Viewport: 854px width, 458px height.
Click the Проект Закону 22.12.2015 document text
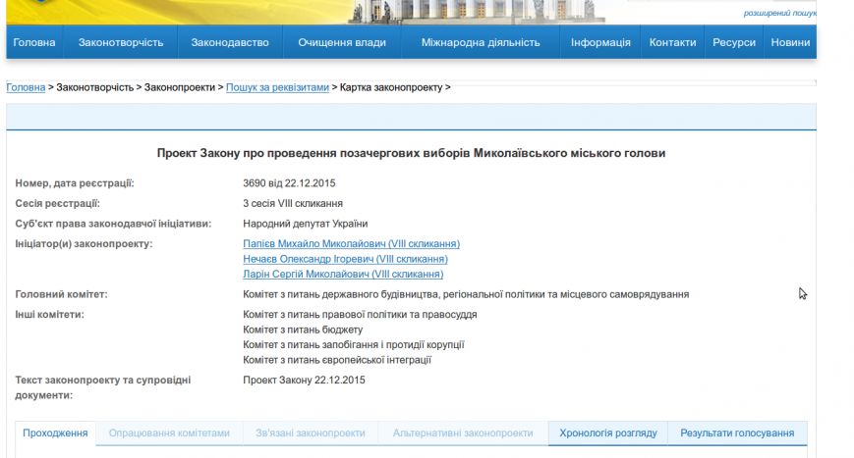(304, 381)
